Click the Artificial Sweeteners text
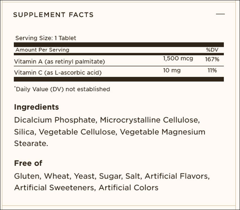 55,188
